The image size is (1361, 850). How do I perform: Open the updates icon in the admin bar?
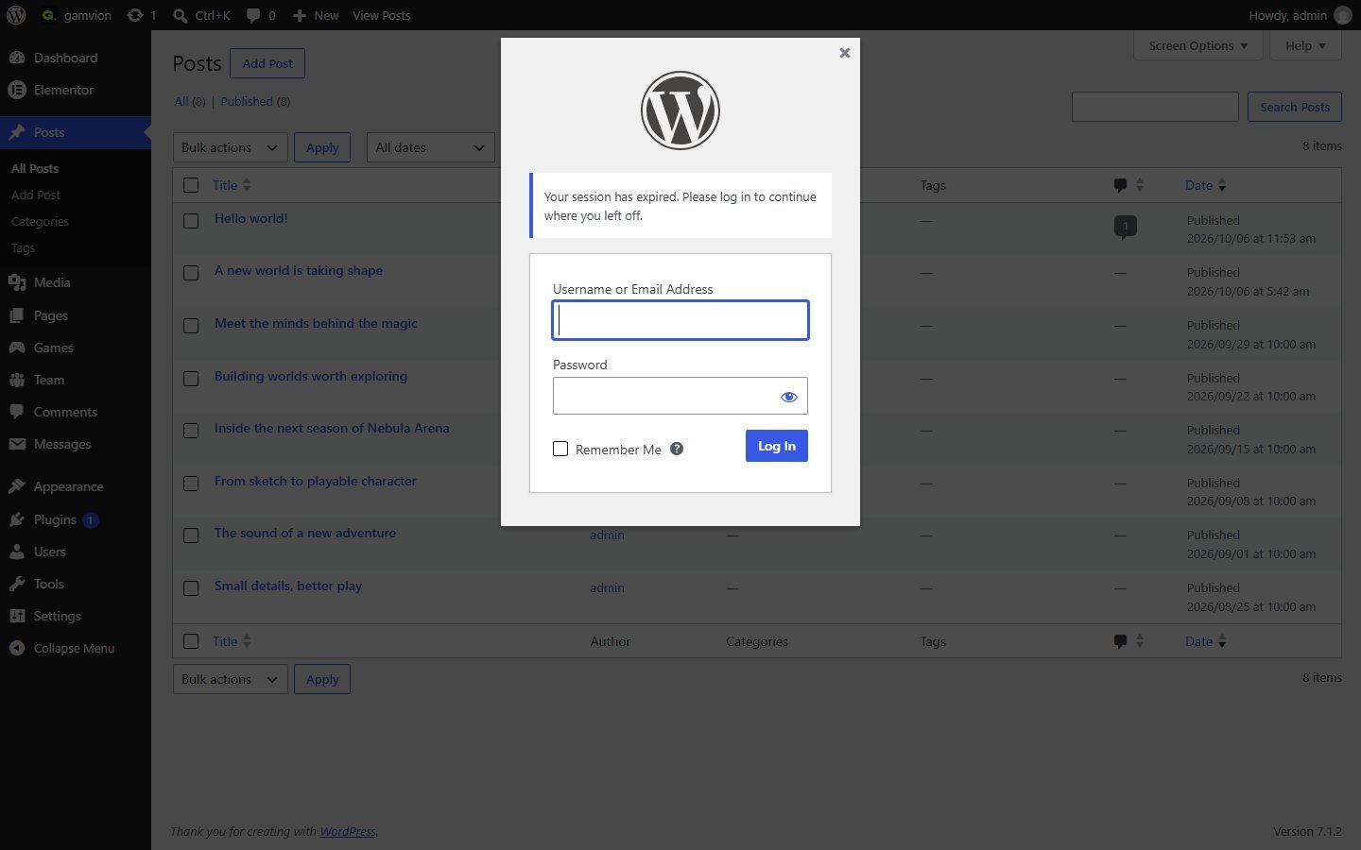click(x=135, y=15)
